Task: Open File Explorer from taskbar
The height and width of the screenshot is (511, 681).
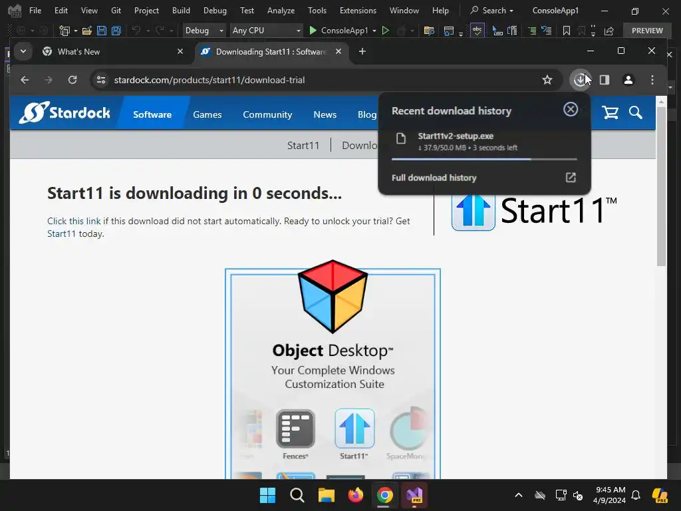Action: pyautogui.click(x=326, y=495)
